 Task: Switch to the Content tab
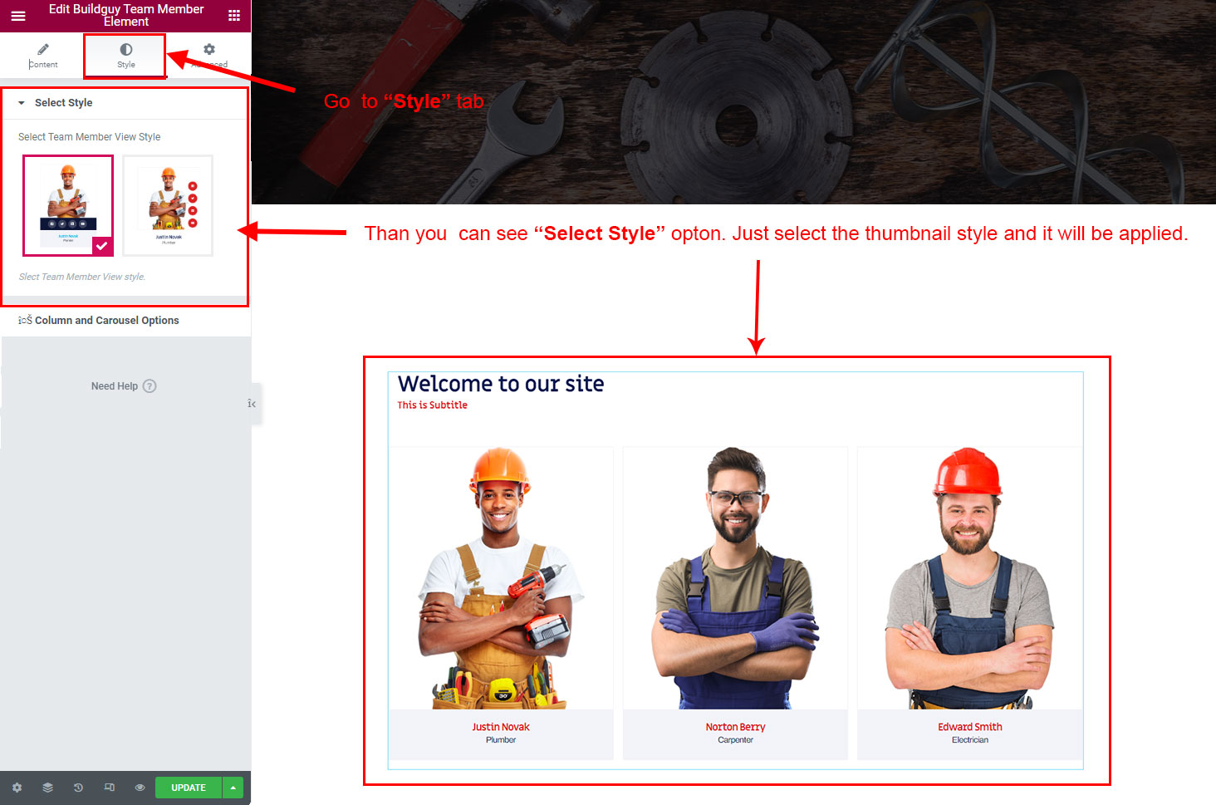43,56
